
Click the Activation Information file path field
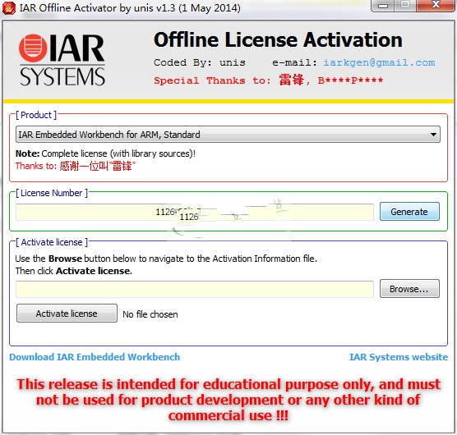(x=195, y=289)
